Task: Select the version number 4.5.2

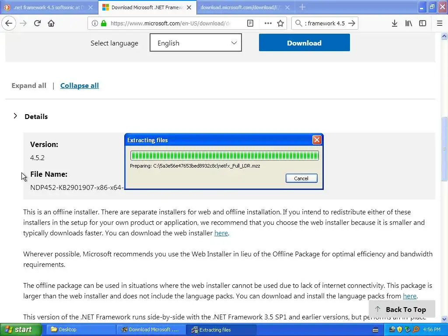Action: (x=38, y=157)
